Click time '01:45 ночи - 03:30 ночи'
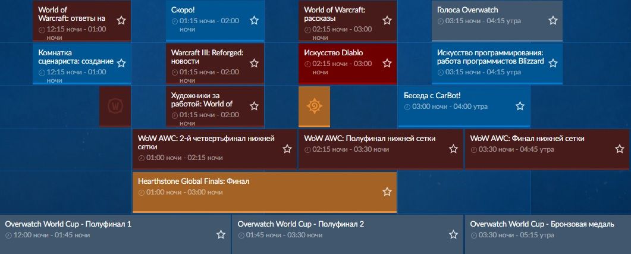 coord(284,235)
